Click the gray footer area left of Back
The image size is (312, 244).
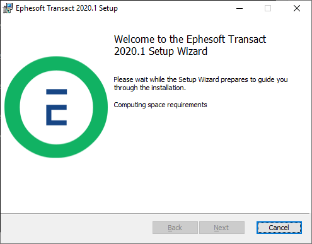(76, 228)
